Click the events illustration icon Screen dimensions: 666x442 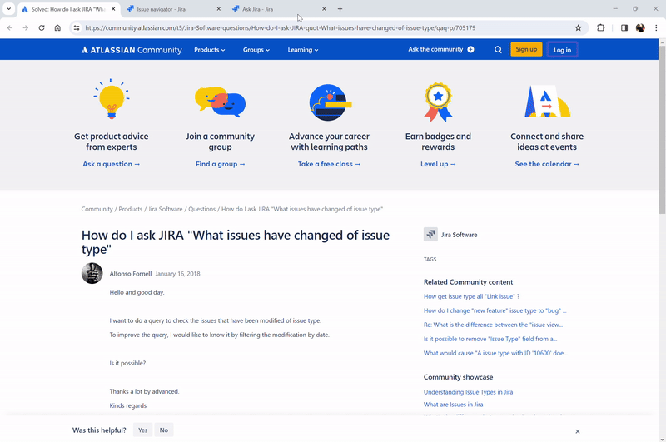tap(547, 102)
